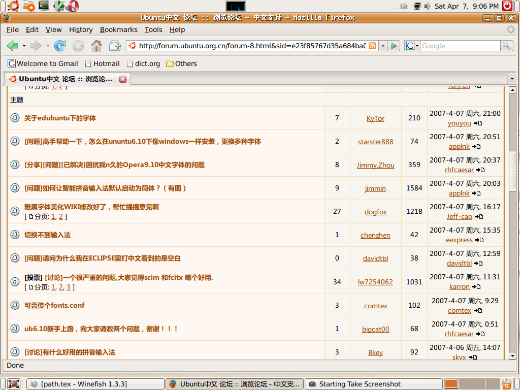Image resolution: width=520 pixels, height=390 pixels.
Task: Open Back history dropdown arrow
Action: point(24,46)
